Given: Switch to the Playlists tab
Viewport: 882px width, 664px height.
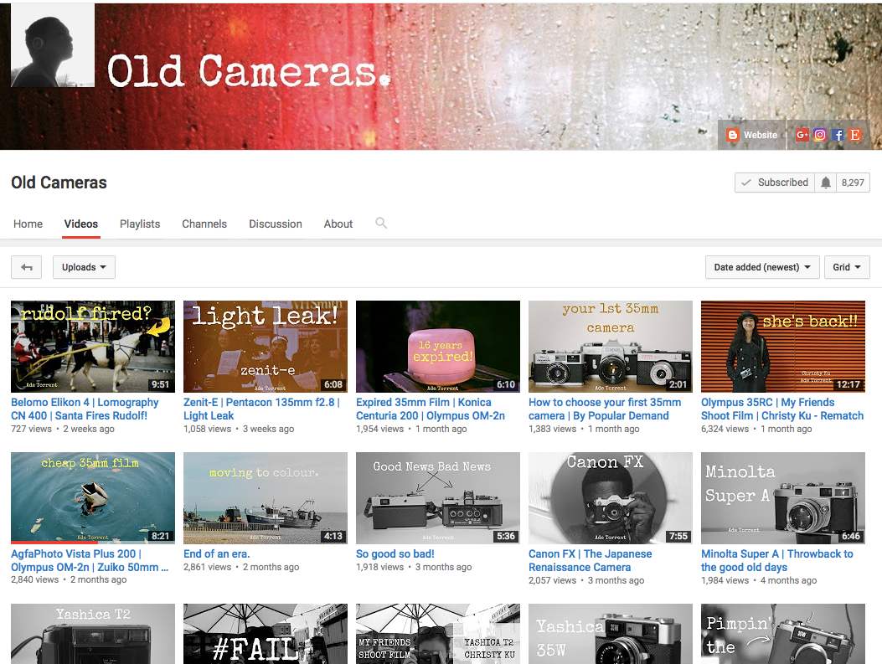Looking at the screenshot, I should [140, 224].
